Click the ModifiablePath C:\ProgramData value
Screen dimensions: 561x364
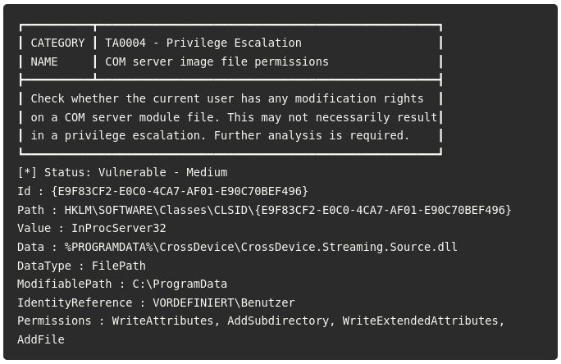coord(180,284)
